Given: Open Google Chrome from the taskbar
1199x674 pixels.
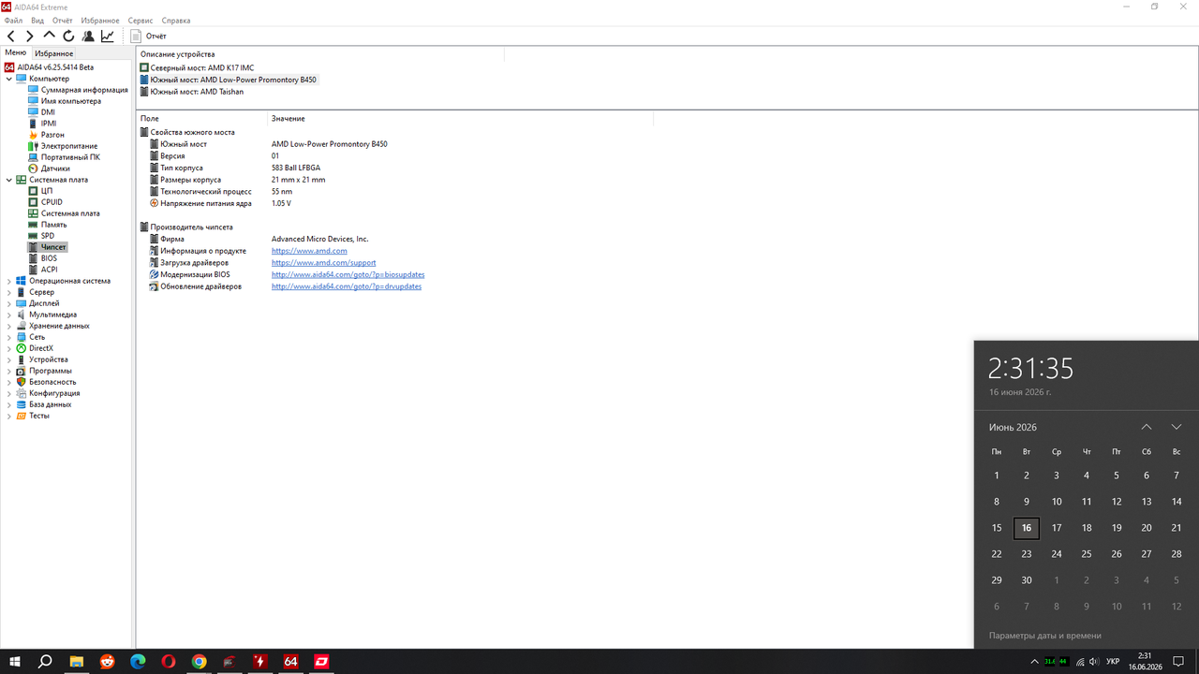Looking at the screenshot, I should click(x=199, y=661).
